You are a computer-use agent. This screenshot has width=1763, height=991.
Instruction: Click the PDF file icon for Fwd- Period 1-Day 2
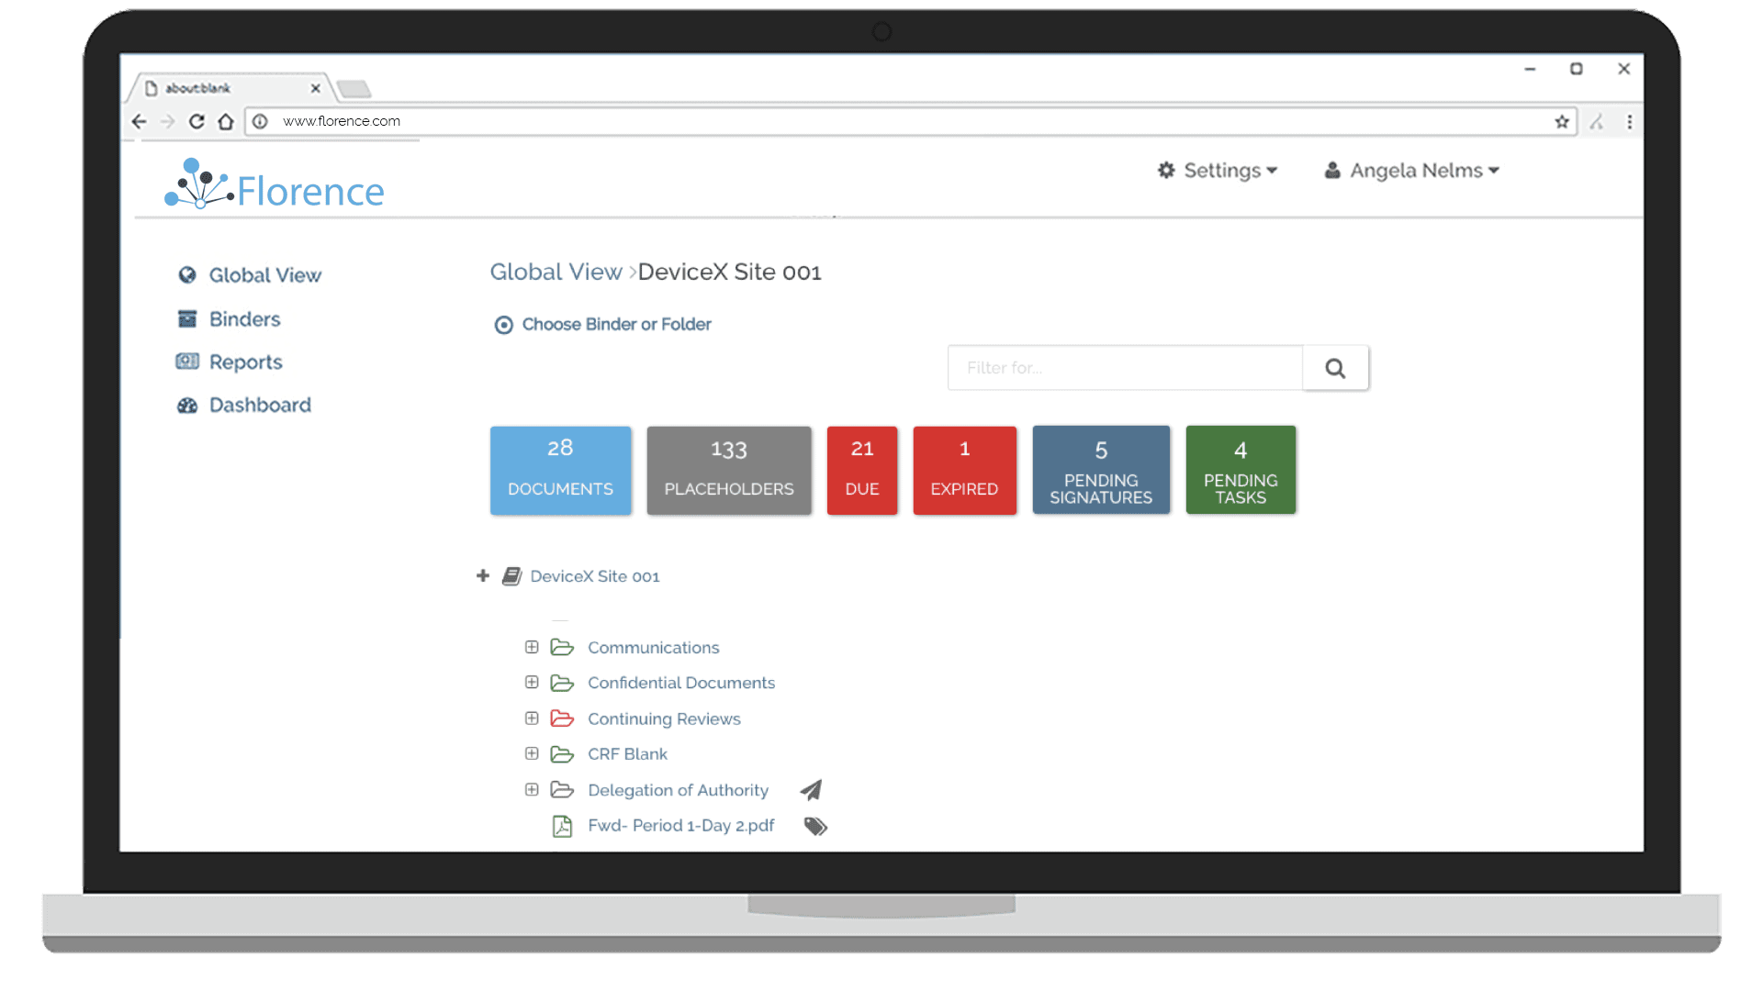coord(562,826)
